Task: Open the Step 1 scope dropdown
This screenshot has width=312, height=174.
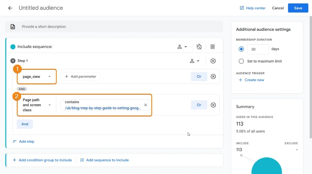Action: (x=194, y=61)
